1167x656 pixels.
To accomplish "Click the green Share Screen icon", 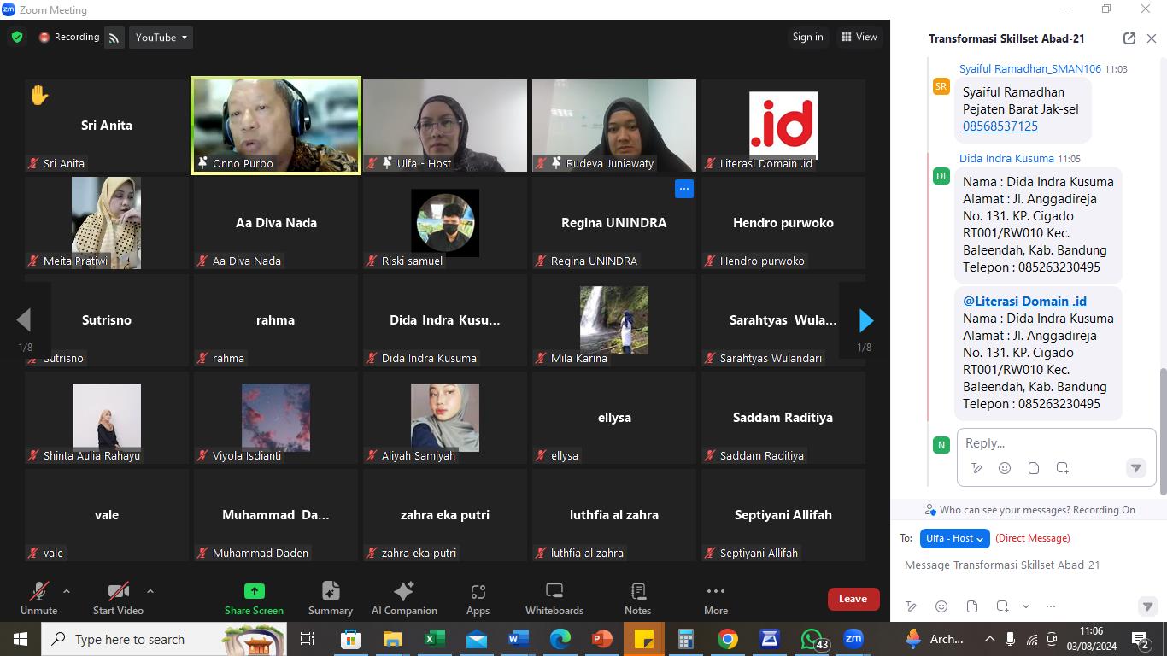I will [254, 591].
